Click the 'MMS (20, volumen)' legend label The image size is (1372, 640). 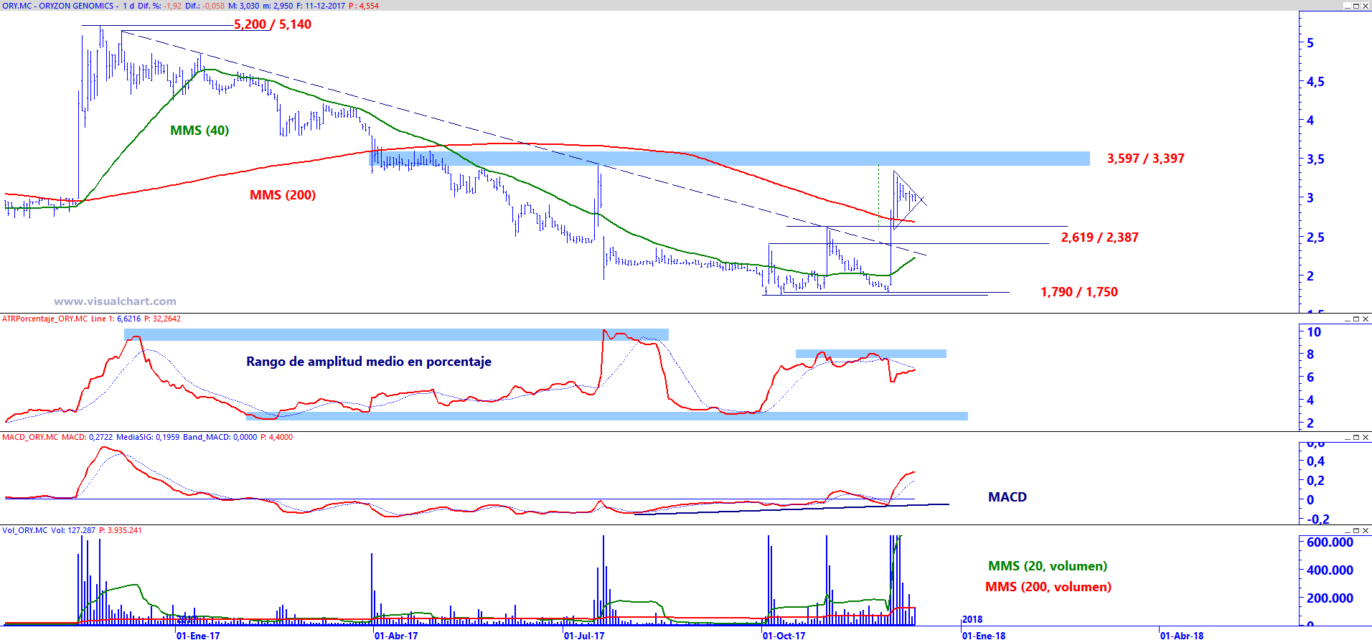(1048, 566)
